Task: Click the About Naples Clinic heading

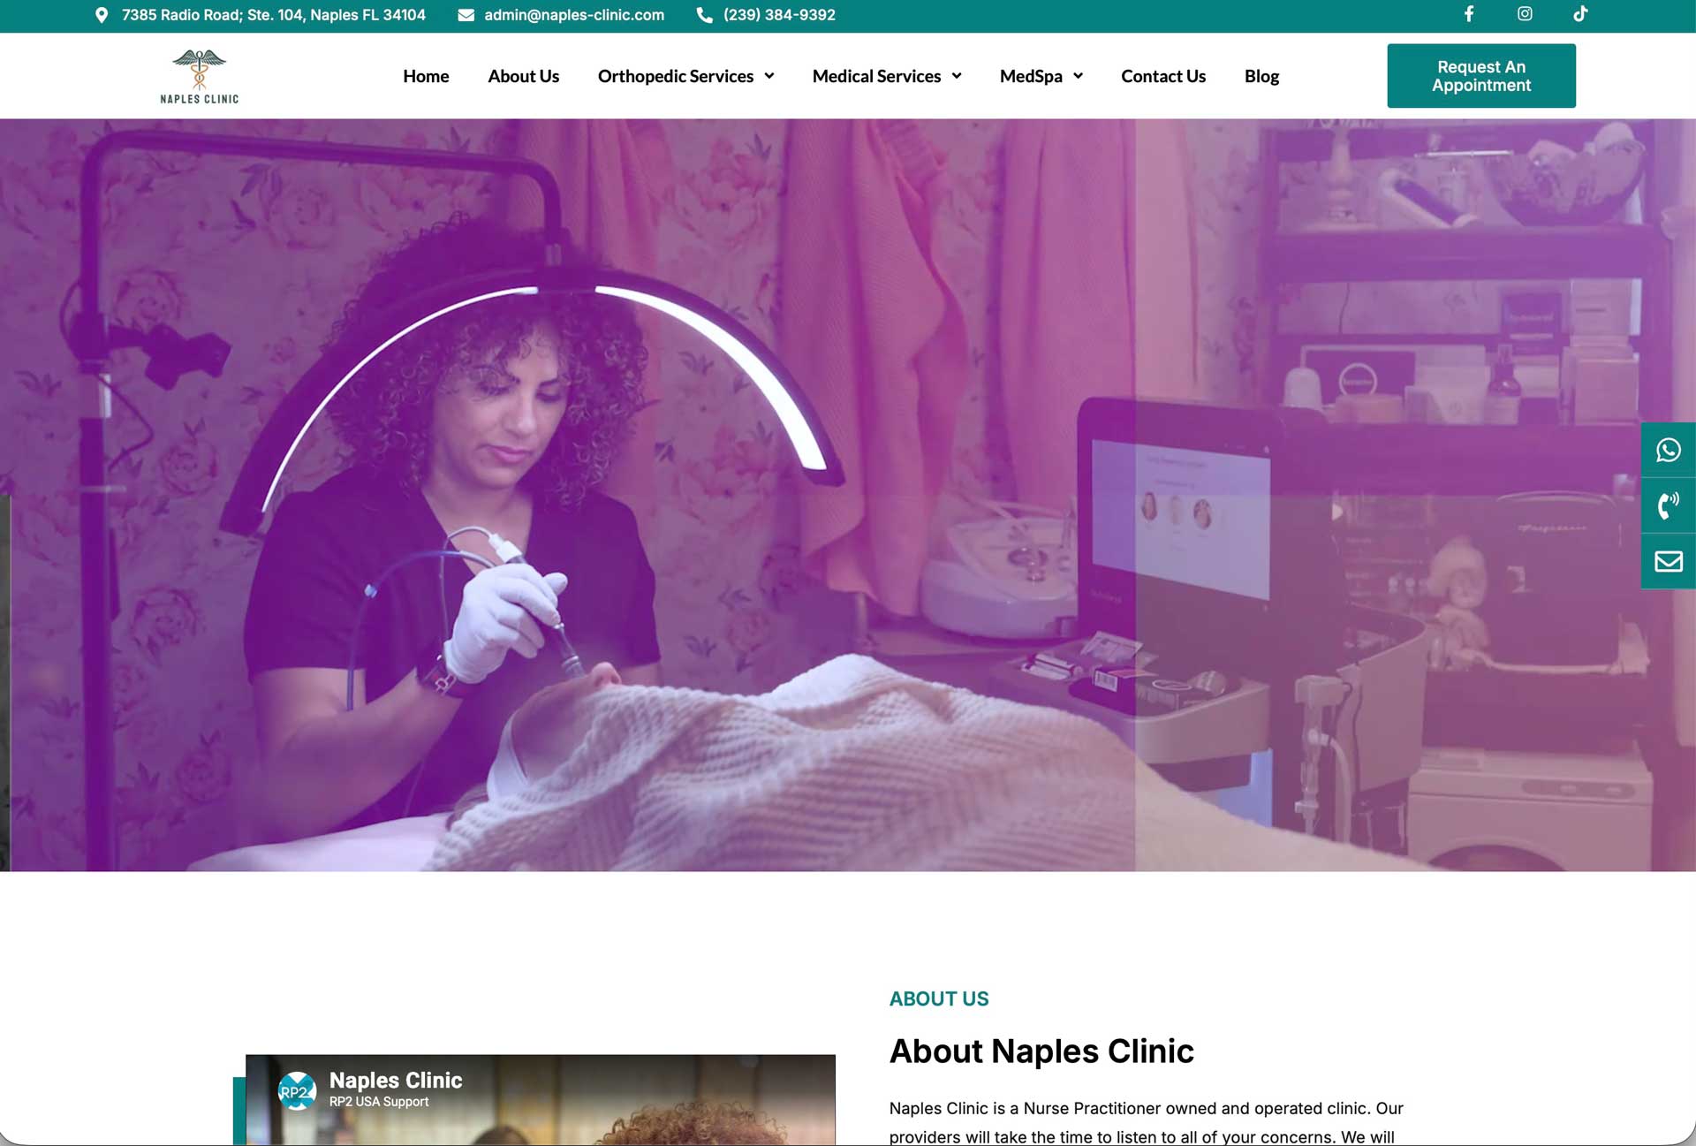Action: (1041, 1051)
